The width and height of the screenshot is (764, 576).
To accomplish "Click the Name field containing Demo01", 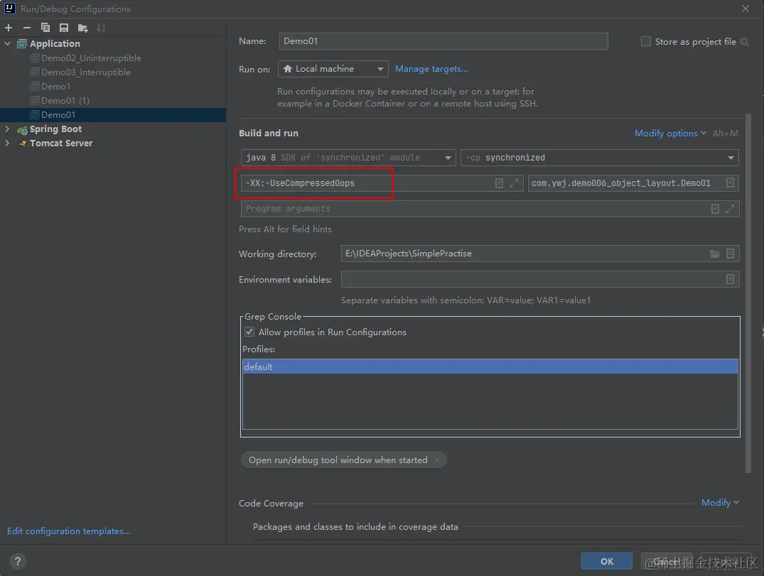I will pos(443,41).
